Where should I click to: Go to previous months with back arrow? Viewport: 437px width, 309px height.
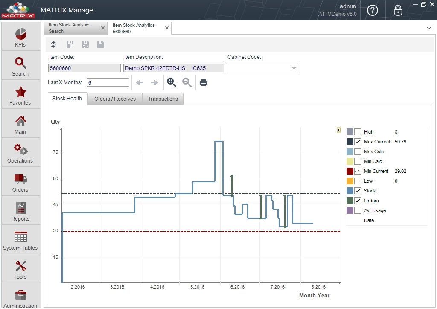[139, 82]
